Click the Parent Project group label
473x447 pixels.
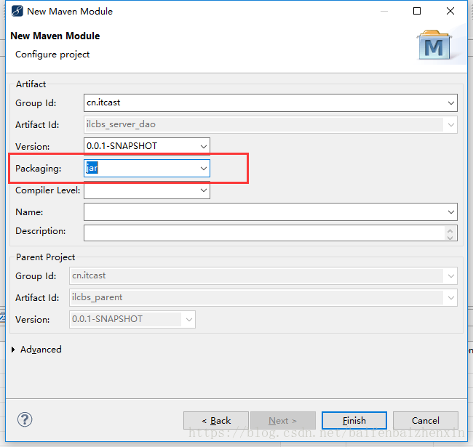point(45,257)
